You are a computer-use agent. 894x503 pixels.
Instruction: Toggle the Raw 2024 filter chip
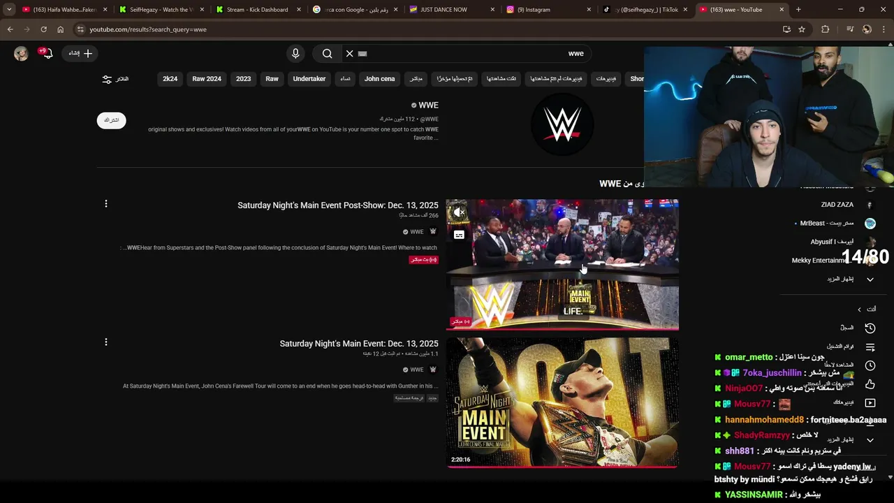pyautogui.click(x=207, y=79)
